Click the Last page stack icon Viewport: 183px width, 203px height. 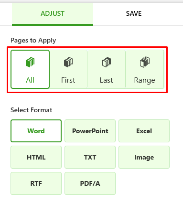107,62
